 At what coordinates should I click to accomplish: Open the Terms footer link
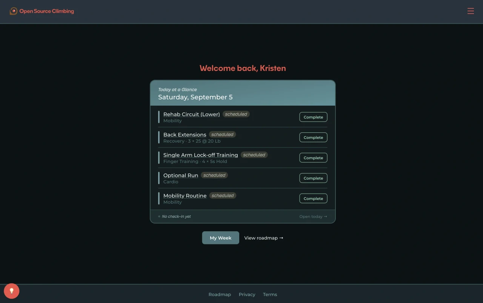[270, 294]
